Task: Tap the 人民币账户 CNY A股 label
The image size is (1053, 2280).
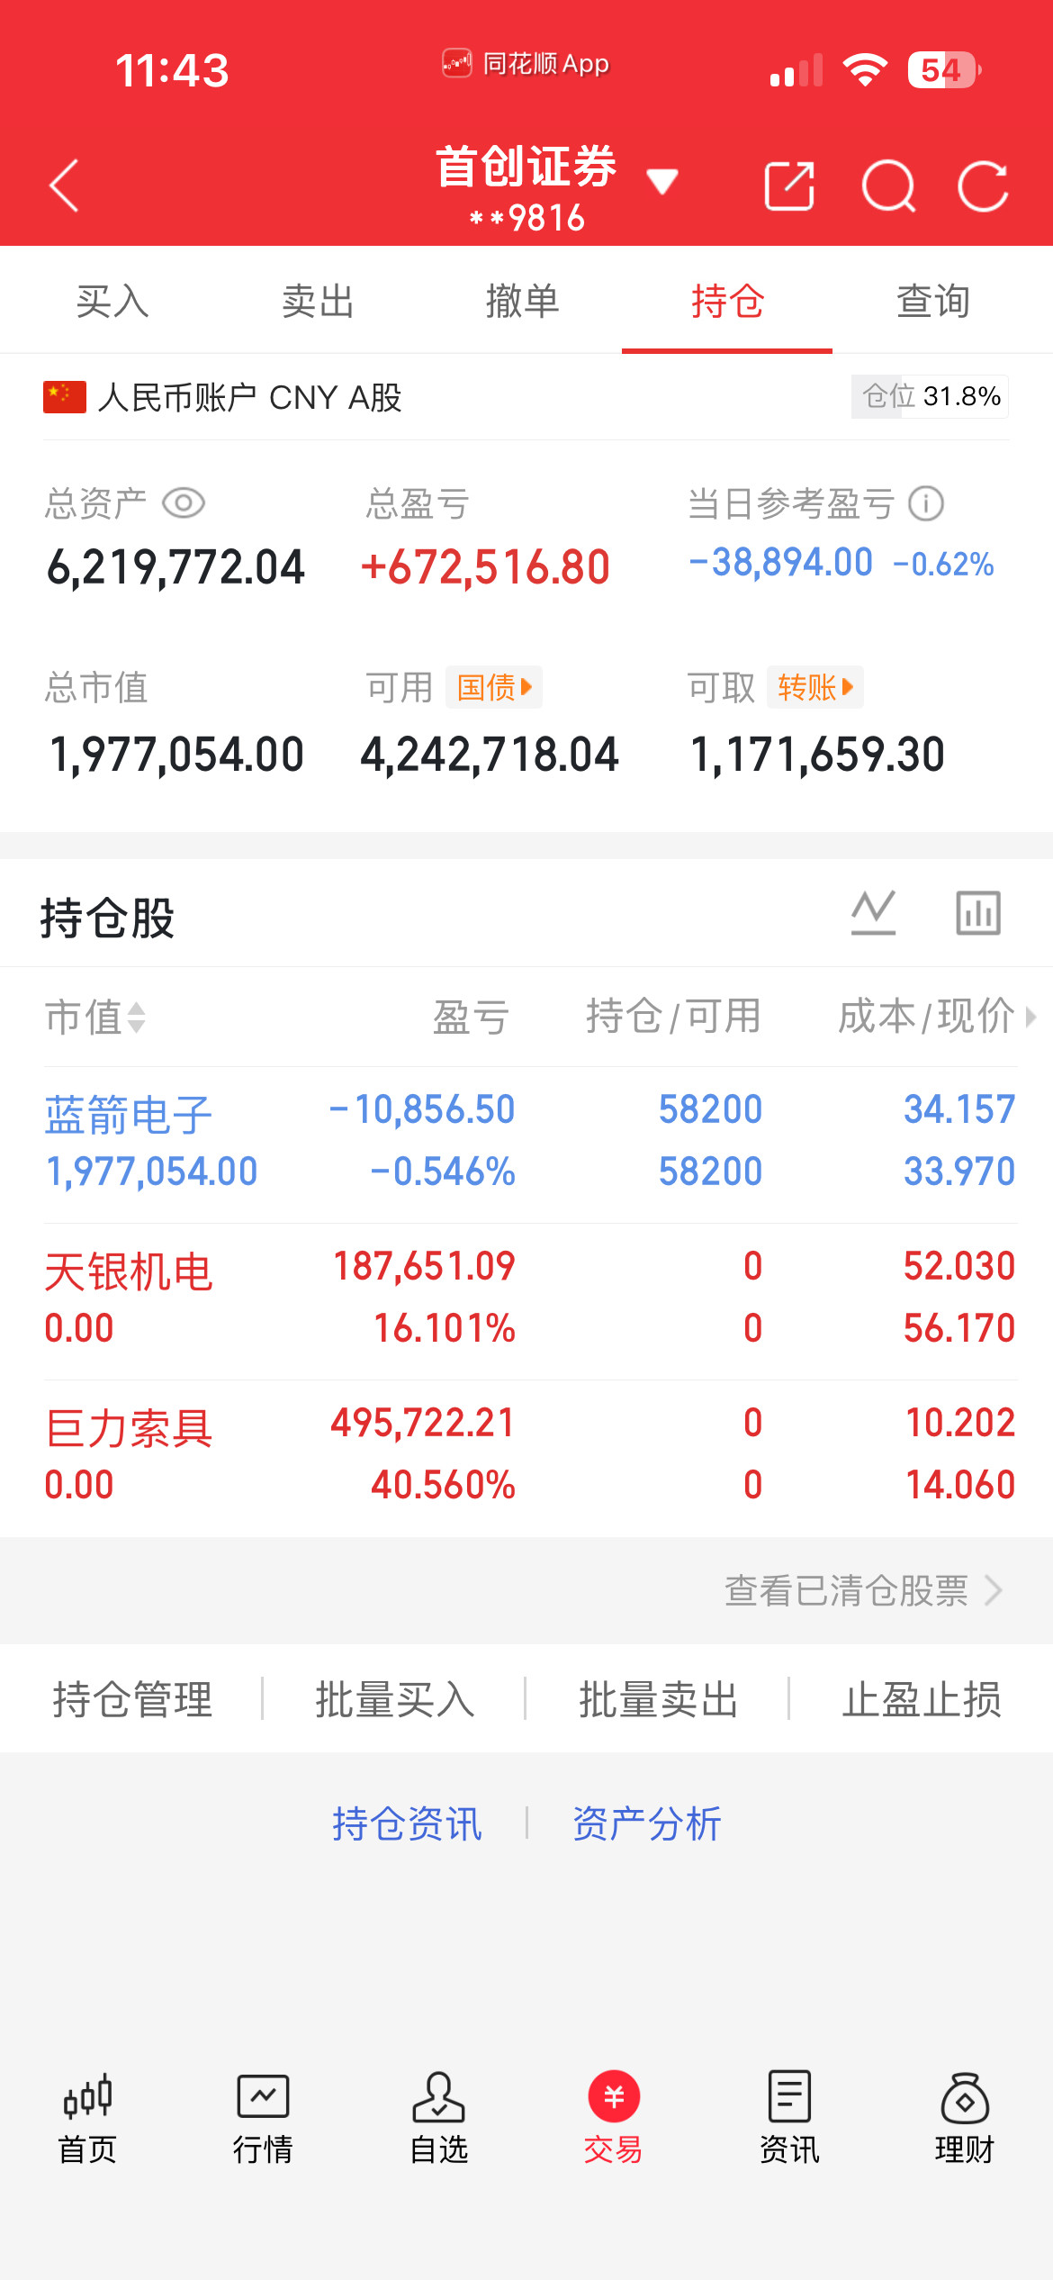Action: pyautogui.click(x=249, y=397)
